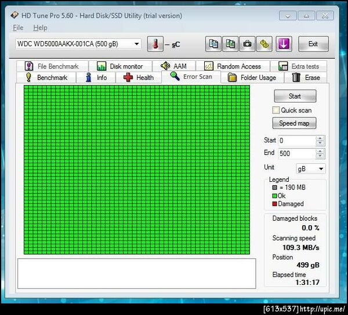Start the error scan
This screenshot has height=315, width=348.
click(295, 96)
